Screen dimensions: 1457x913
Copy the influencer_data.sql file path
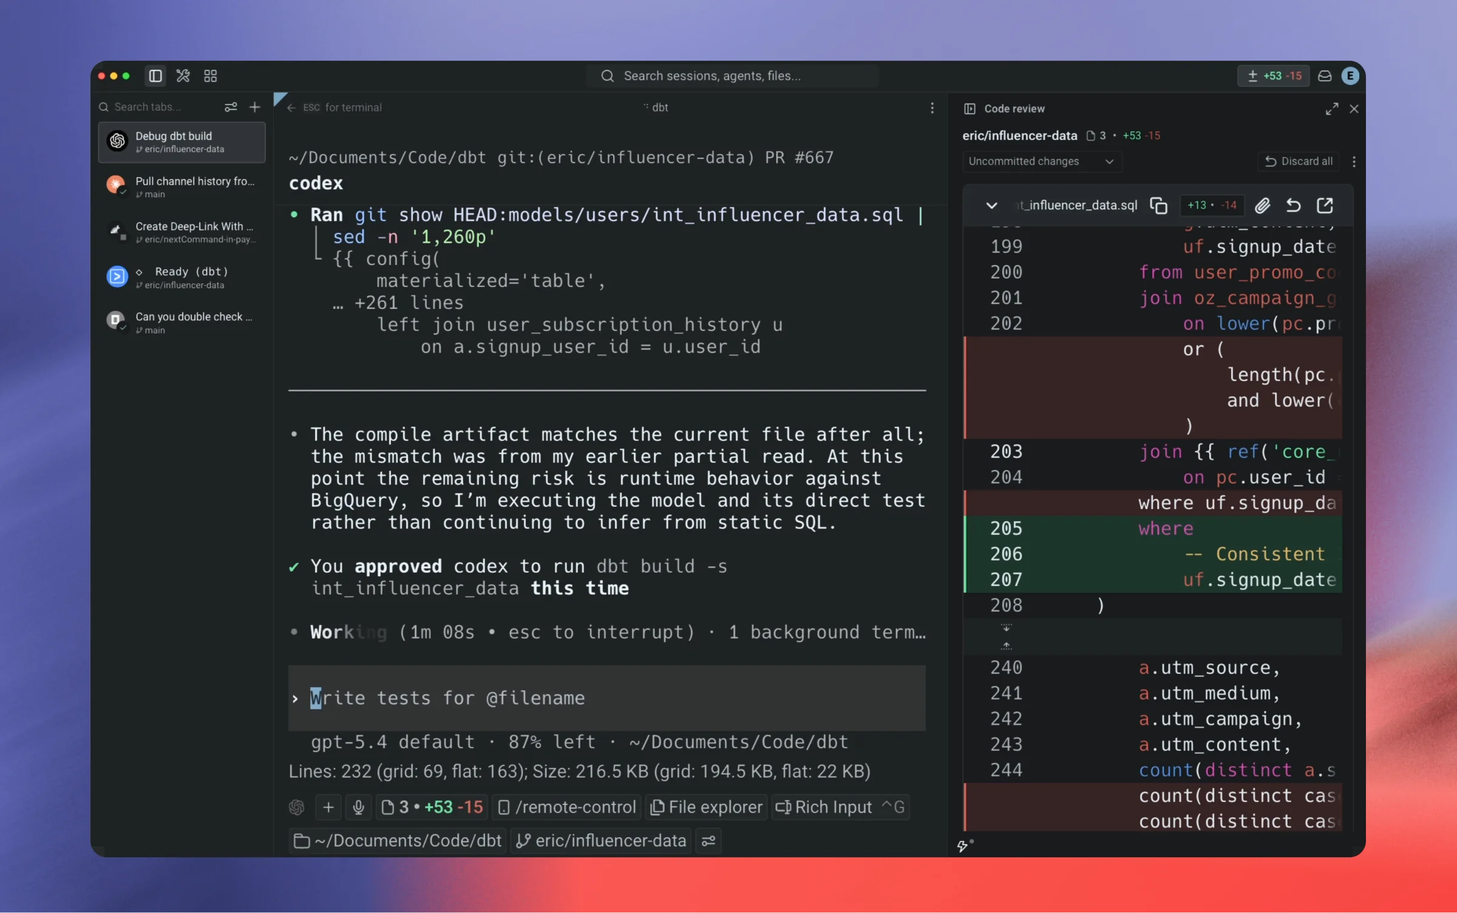pos(1158,206)
